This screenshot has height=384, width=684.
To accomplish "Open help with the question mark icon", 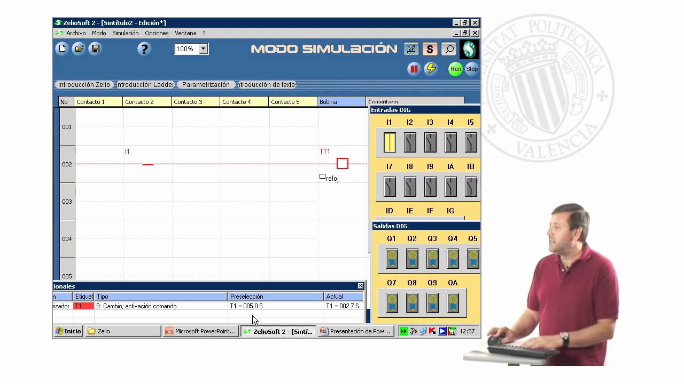I will [x=144, y=49].
